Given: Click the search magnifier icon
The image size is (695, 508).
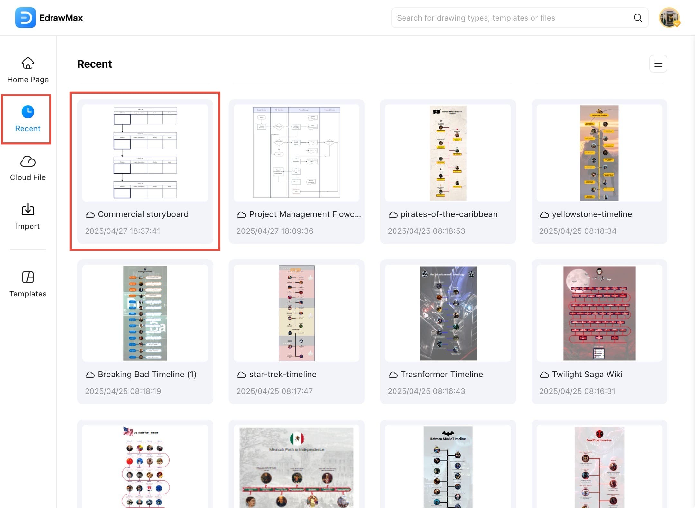Looking at the screenshot, I should pos(637,18).
